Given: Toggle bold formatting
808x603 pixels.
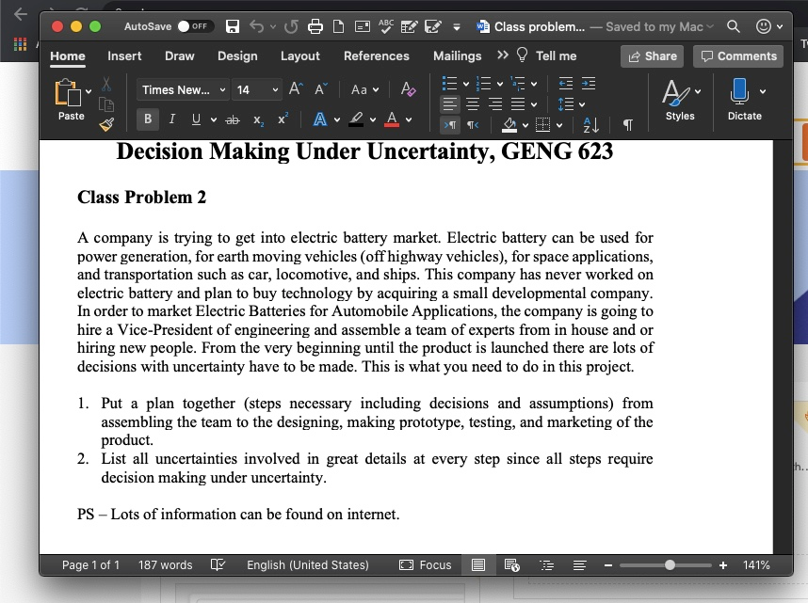Looking at the screenshot, I should click(147, 119).
